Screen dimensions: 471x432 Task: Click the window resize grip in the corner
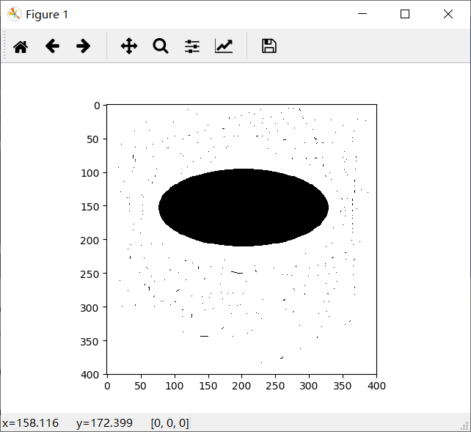(465, 426)
